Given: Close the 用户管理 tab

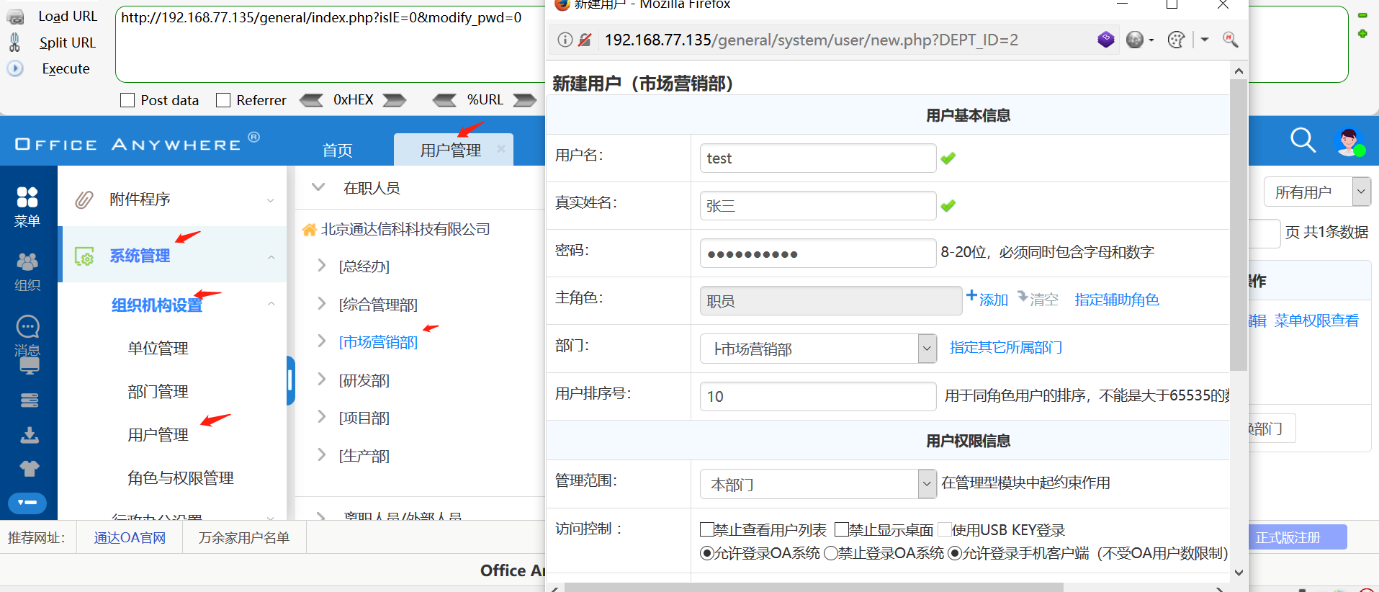Looking at the screenshot, I should coord(500,149).
